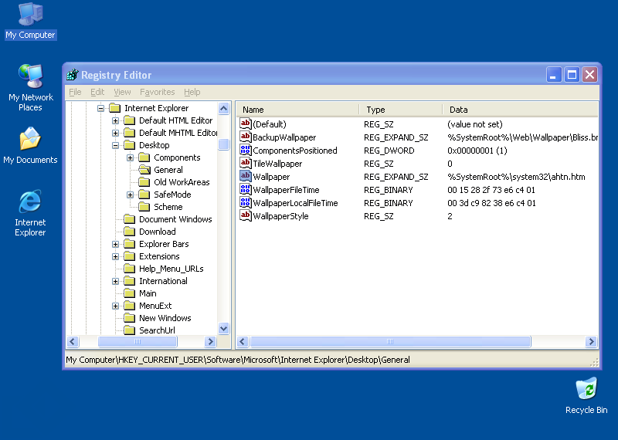The width and height of the screenshot is (618, 440).
Task: Select the Internet Explorer desktop icon
Action: click(30, 202)
